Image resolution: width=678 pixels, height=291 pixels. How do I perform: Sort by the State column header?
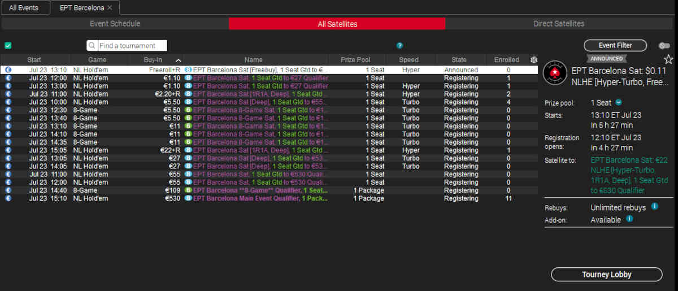[459, 60]
